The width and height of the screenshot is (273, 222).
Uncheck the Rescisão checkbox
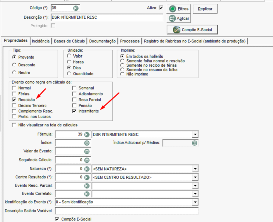(14, 100)
